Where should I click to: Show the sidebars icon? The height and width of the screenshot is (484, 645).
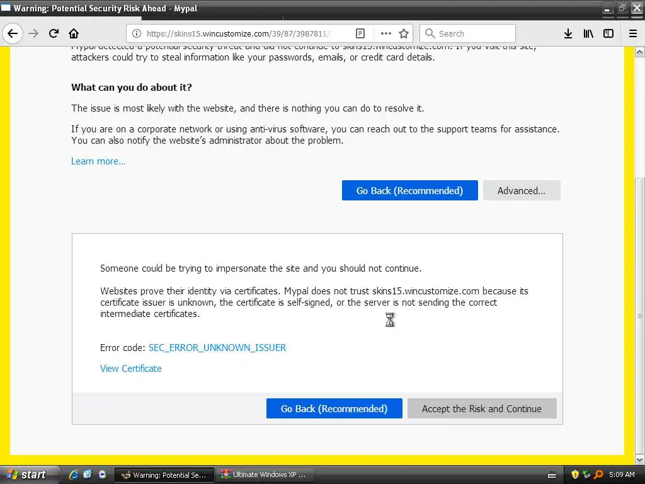608,34
